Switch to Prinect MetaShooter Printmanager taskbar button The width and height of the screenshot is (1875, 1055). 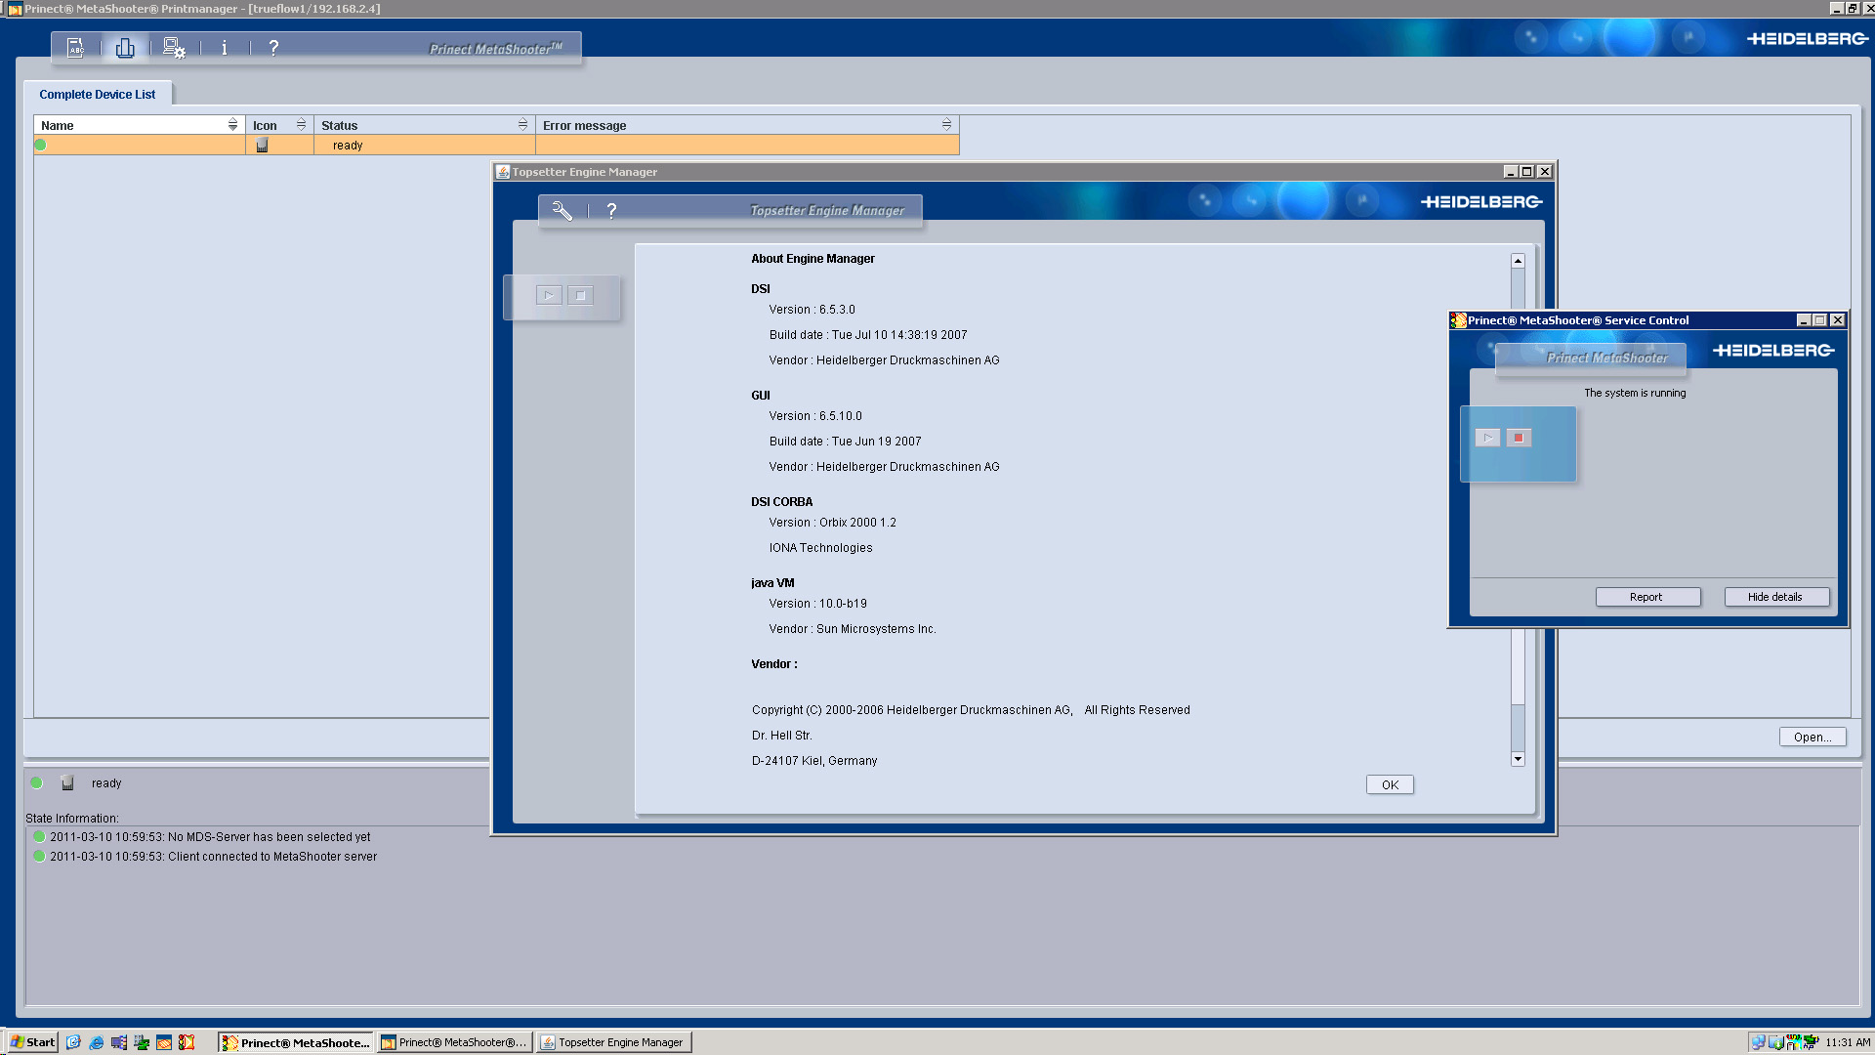[x=454, y=1042]
